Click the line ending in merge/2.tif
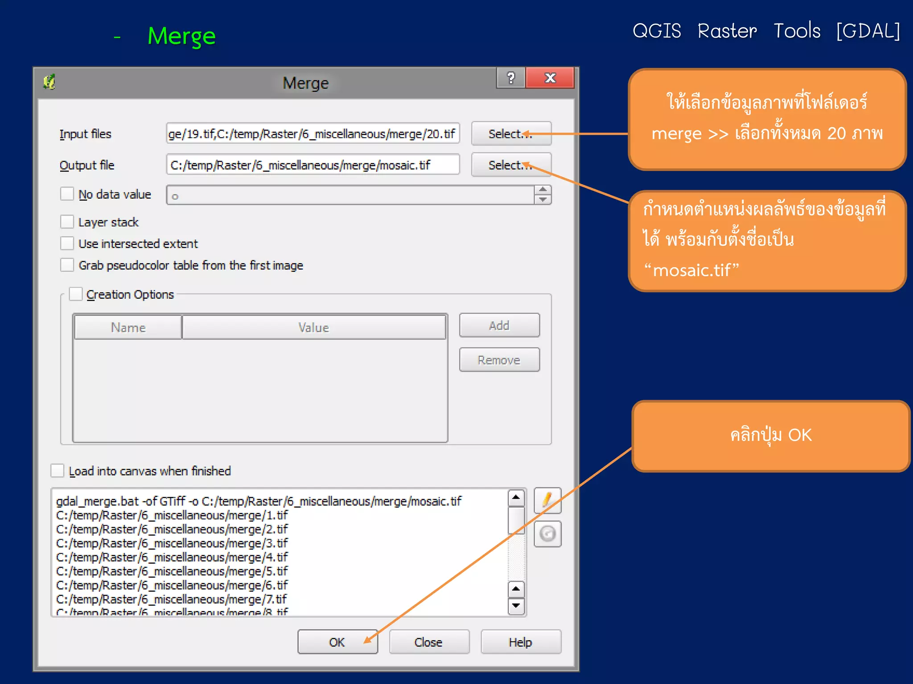Viewport: 913px width, 684px height. tap(172, 529)
